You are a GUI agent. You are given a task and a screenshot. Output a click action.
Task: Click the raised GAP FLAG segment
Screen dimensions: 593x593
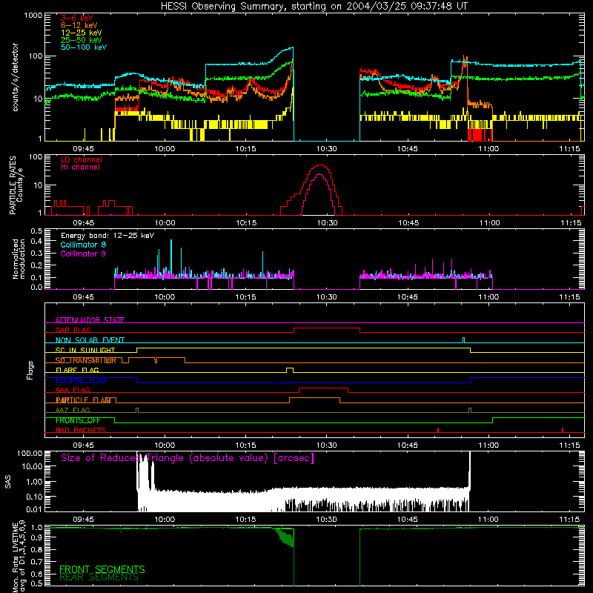point(327,328)
